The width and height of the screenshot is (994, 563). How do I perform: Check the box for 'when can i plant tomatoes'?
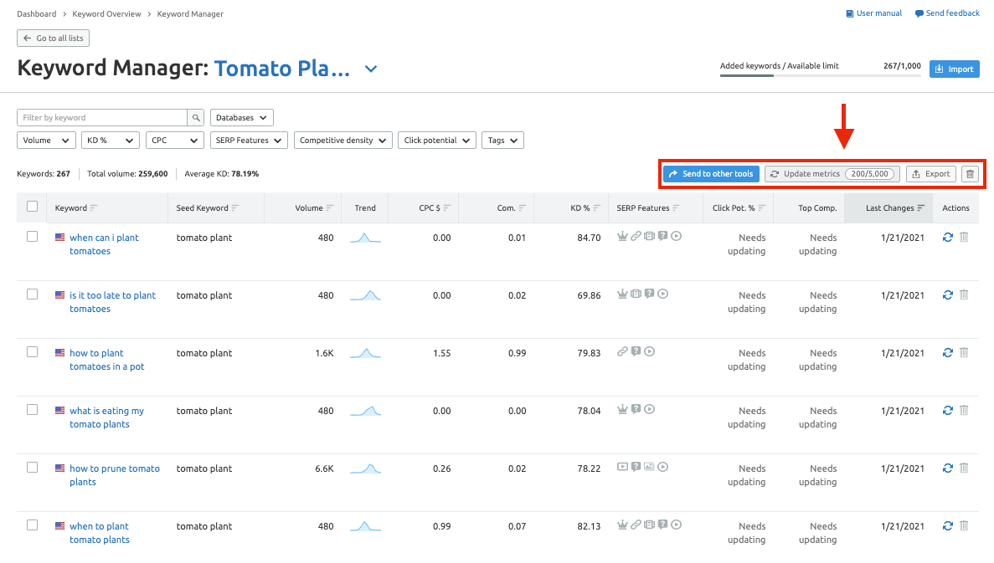pos(33,236)
